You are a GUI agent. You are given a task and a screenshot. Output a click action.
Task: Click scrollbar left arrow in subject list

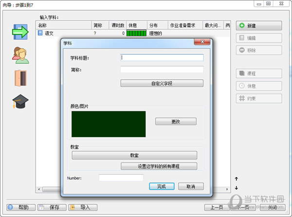coord(39,189)
